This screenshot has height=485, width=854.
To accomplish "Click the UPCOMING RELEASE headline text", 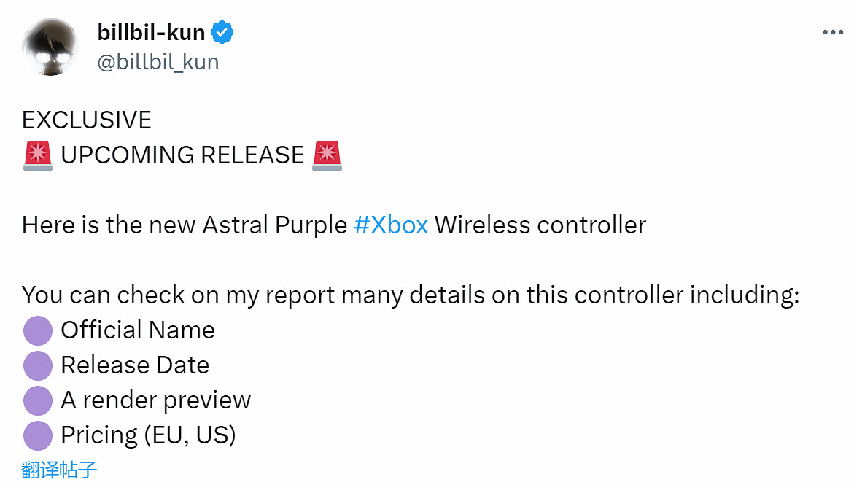I will click(x=182, y=155).
